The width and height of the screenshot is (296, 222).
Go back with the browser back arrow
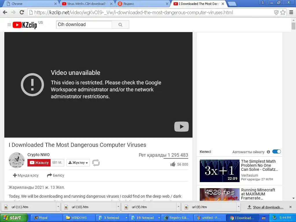5,12
